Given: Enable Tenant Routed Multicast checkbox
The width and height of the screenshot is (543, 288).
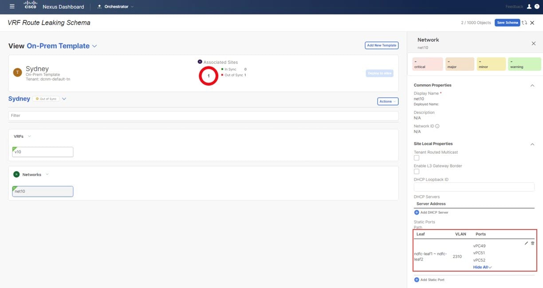Looking at the screenshot, I should pyautogui.click(x=417, y=158).
